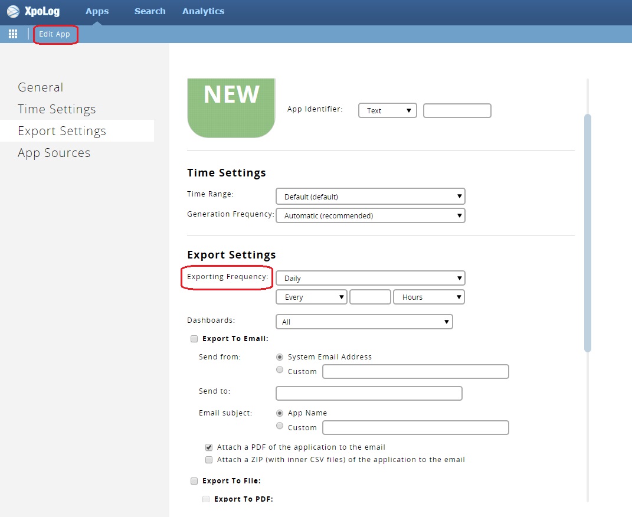Enable the Export To File checkbox
632x517 pixels.
tap(194, 481)
